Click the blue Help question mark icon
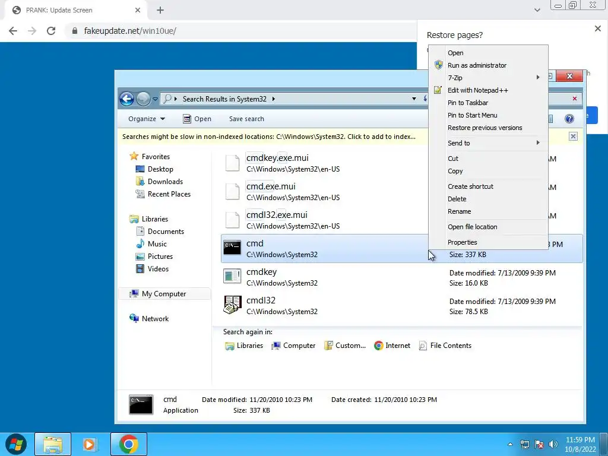Viewport: 608px width, 456px height. (569, 119)
